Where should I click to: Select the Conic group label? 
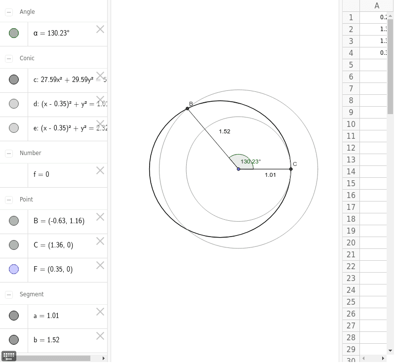(x=28, y=58)
